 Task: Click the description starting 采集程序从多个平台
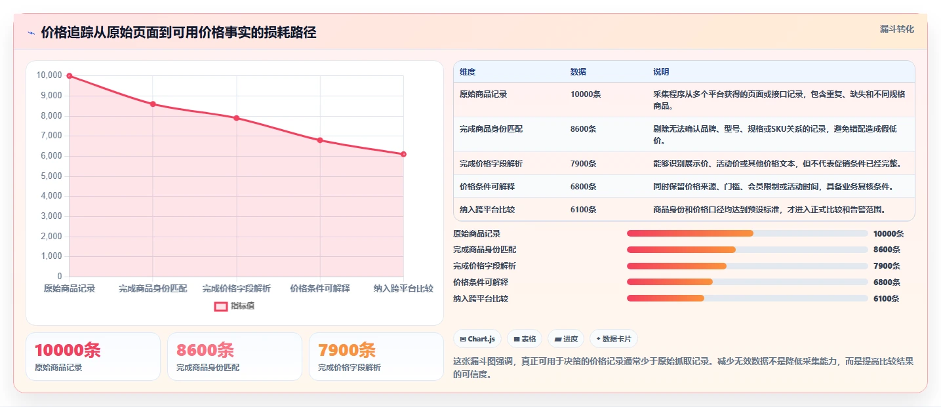pos(779,100)
